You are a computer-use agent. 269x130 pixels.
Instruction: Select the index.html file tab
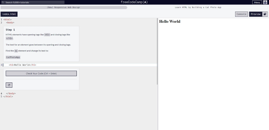click(x=9, y=14)
